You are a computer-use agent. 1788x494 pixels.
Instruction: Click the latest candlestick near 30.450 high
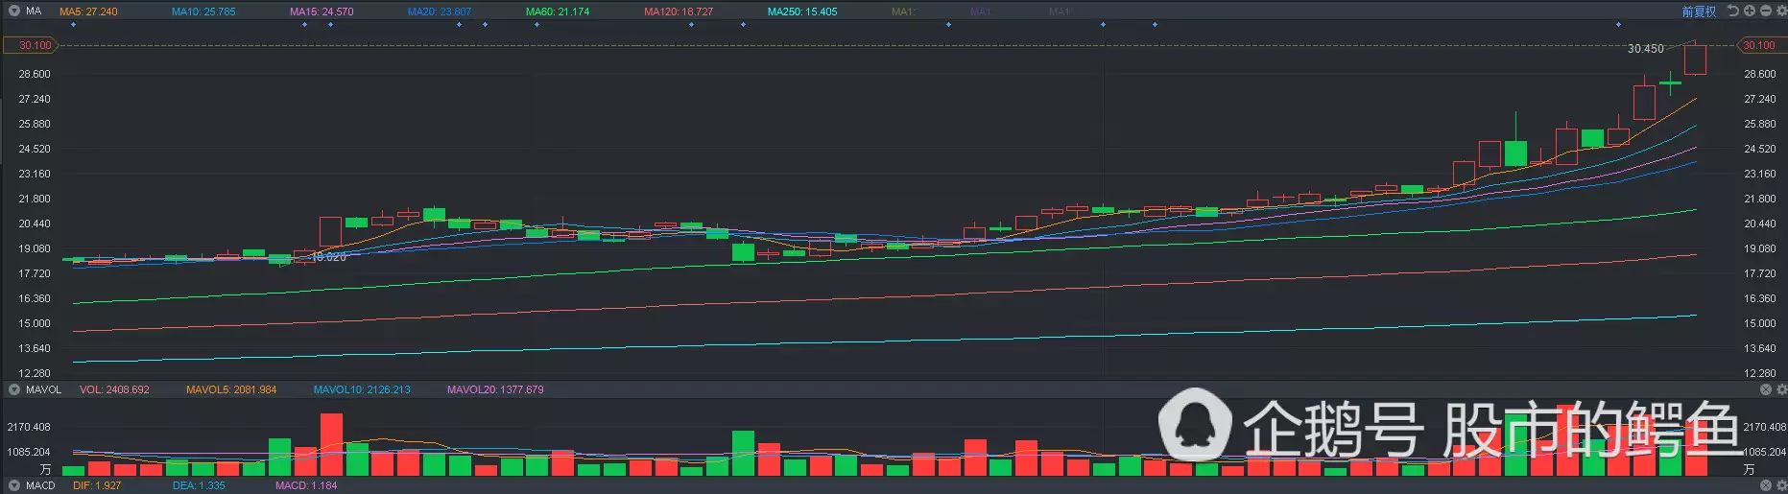coord(1695,59)
